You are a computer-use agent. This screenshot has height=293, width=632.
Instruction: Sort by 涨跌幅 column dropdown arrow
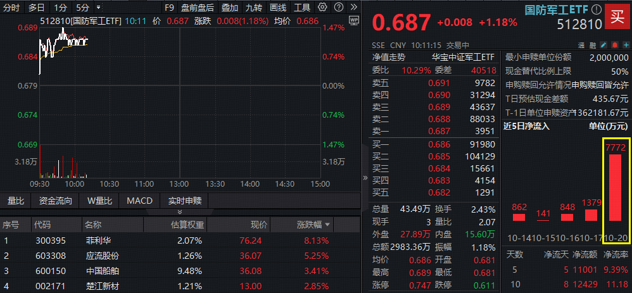(327, 225)
